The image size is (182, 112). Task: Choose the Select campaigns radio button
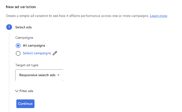pos(18,53)
